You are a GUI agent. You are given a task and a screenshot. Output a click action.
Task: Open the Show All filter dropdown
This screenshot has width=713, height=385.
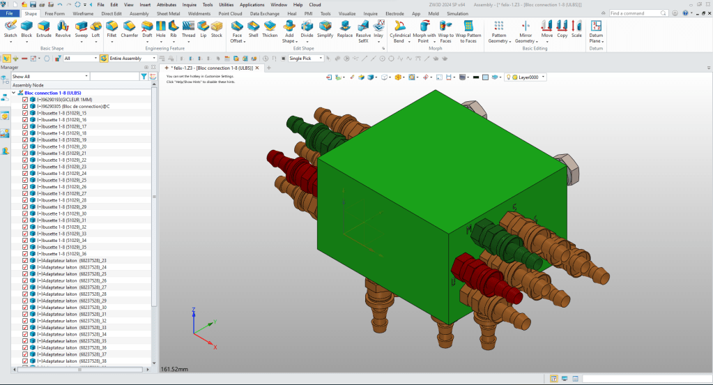[x=86, y=76]
